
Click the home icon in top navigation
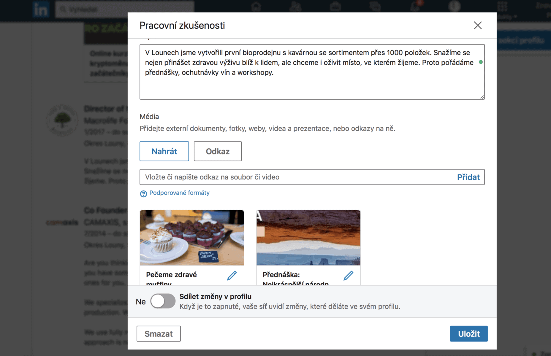(x=256, y=7)
